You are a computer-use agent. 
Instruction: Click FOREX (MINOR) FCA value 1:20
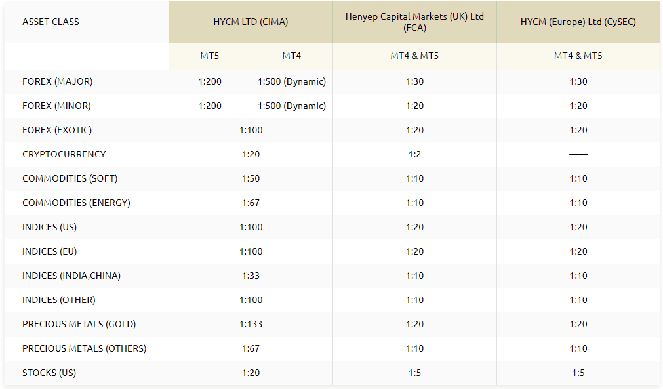pos(414,106)
